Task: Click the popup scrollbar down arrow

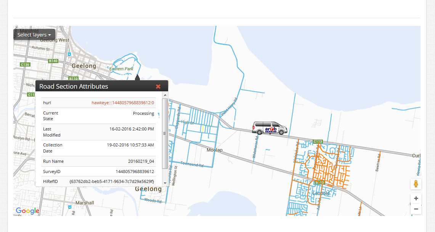Action: tap(165, 183)
